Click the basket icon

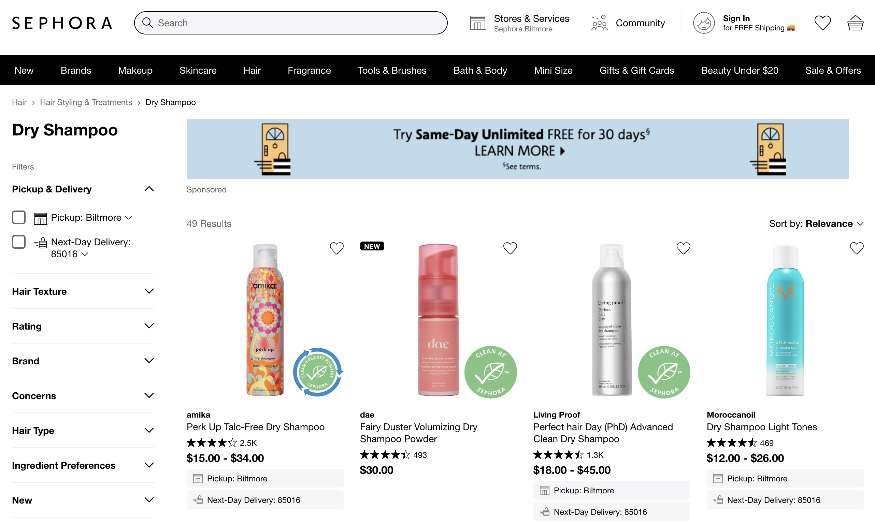[856, 23]
